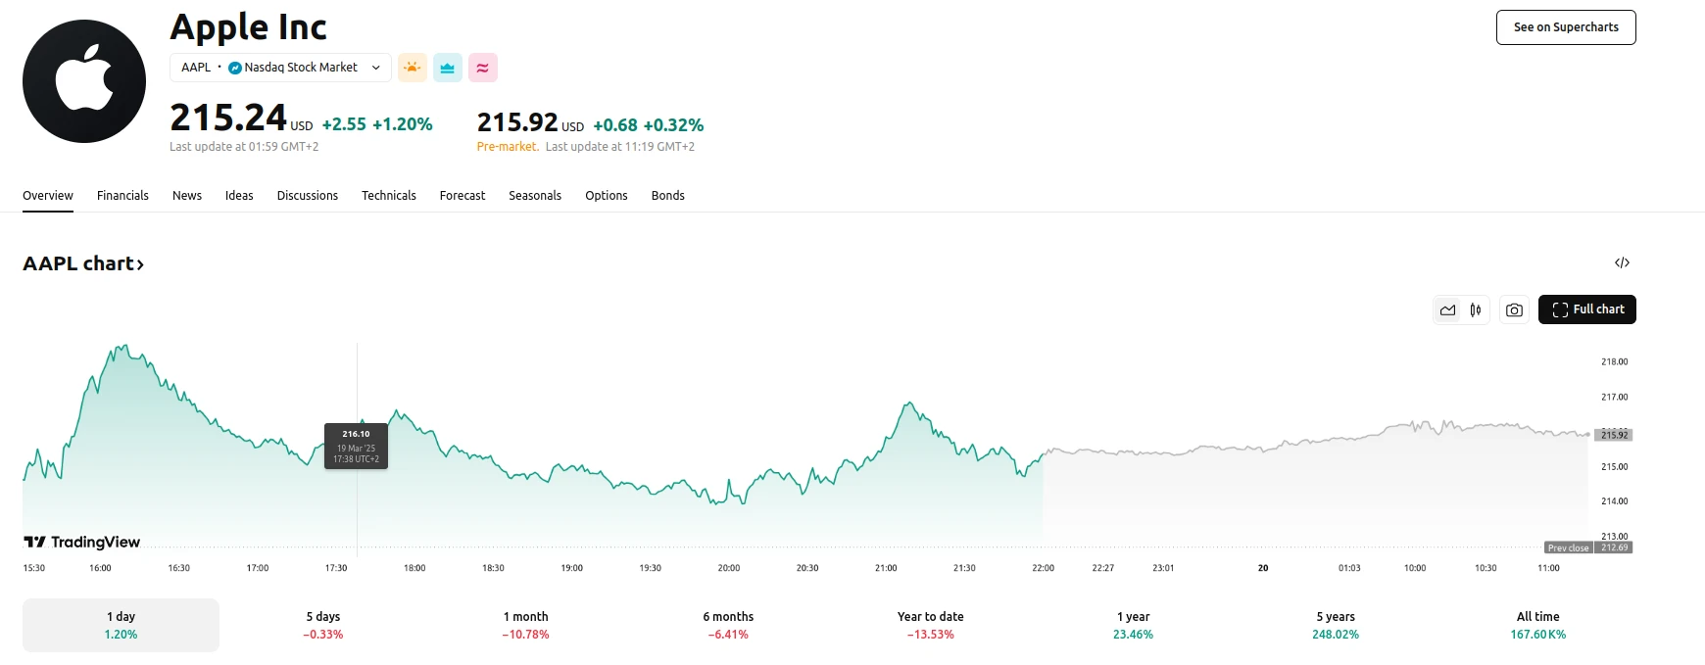
Task: Open the Full chart view
Action: [x=1586, y=309]
